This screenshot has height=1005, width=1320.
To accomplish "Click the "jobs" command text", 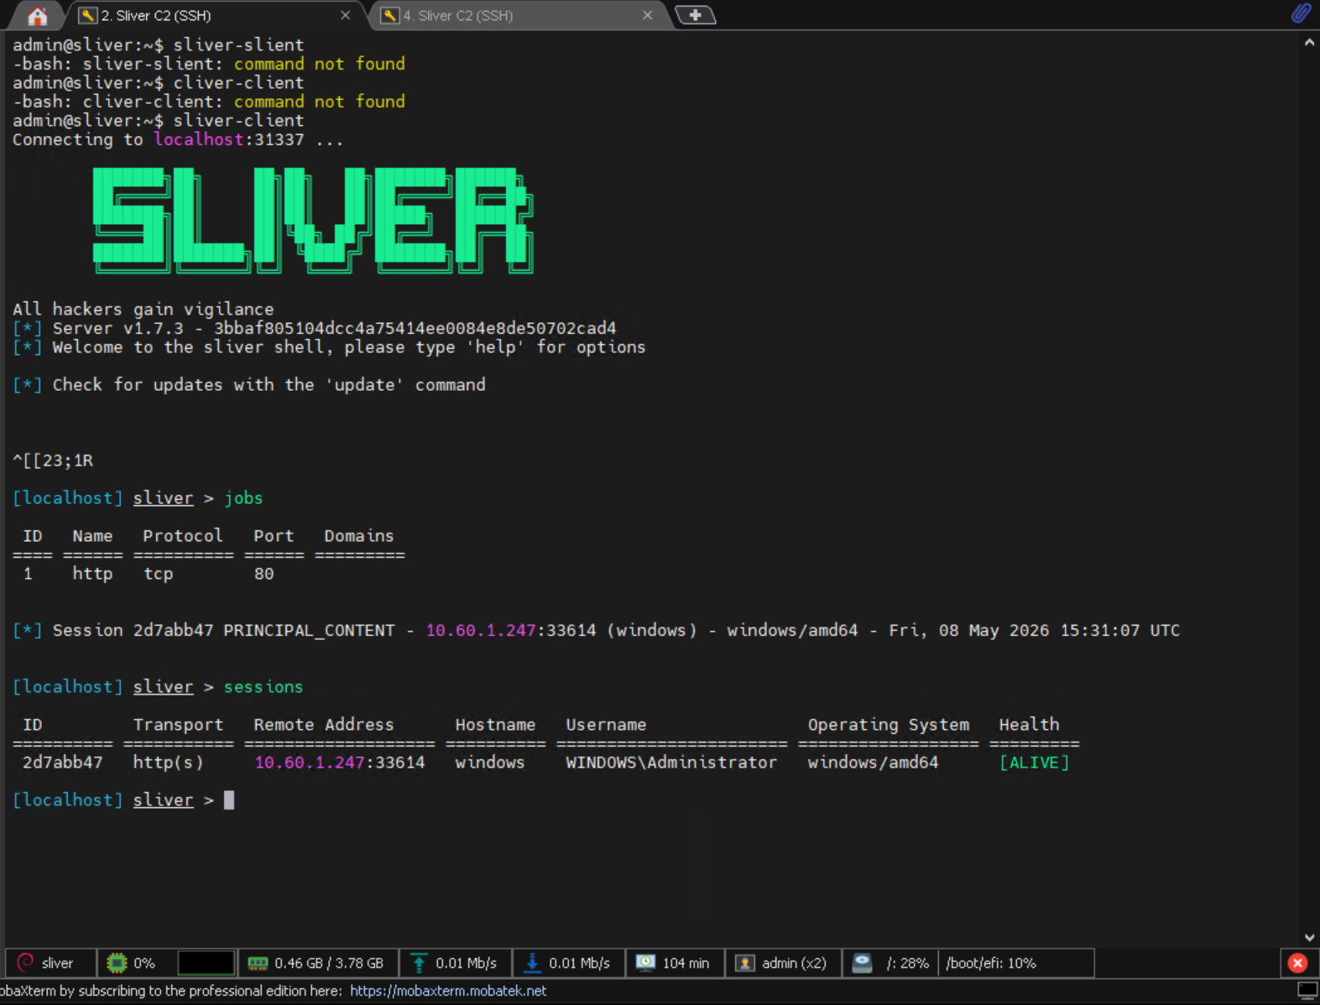I will (x=243, y=498).
